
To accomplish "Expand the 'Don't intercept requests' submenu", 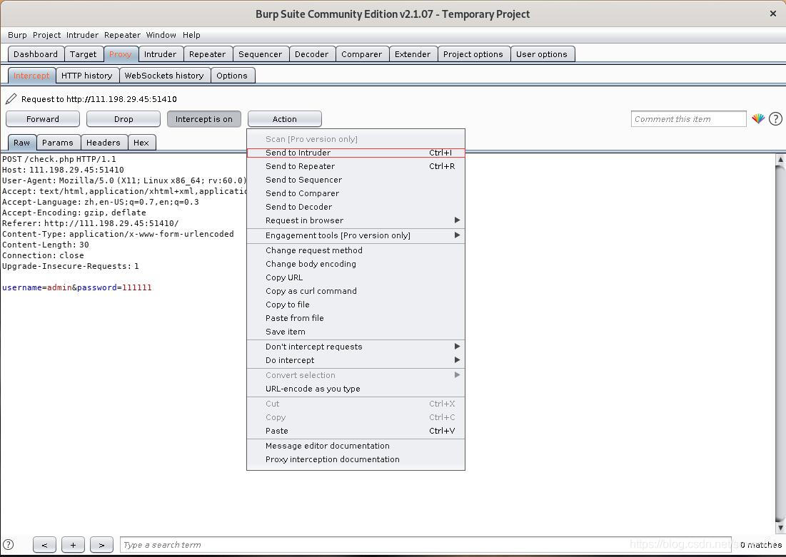I will point(356,347).
